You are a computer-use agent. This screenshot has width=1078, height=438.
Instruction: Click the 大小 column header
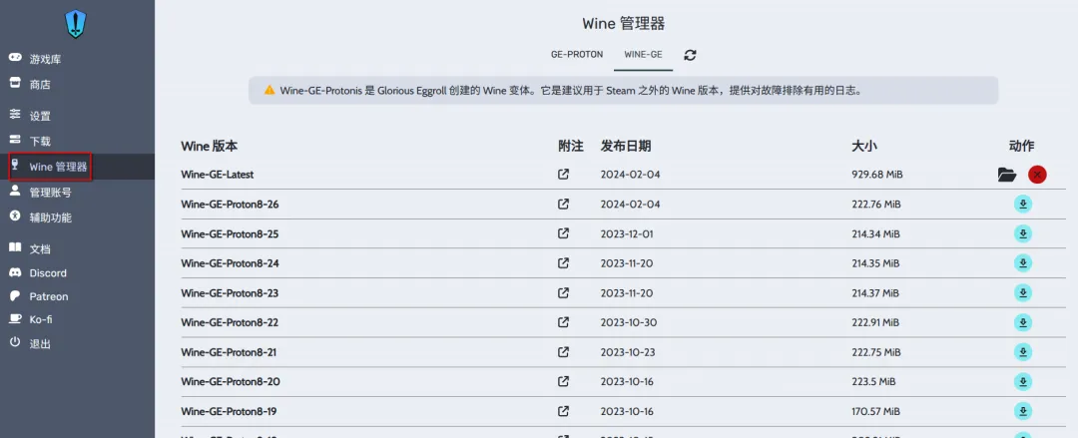pos(864,146)
